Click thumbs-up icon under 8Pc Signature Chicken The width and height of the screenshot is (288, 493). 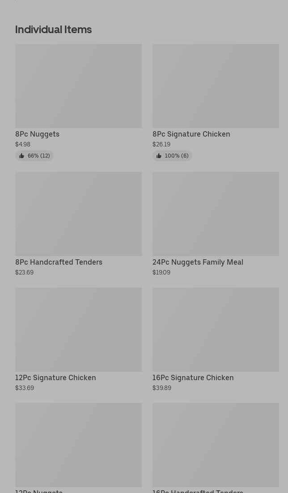[159, 156]
